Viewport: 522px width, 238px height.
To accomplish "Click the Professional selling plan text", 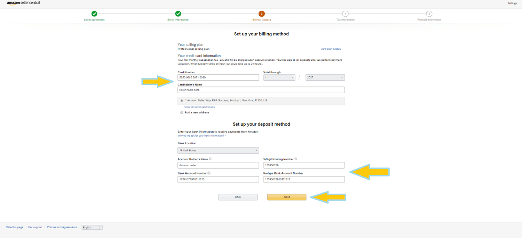I will tap(193, 49).
